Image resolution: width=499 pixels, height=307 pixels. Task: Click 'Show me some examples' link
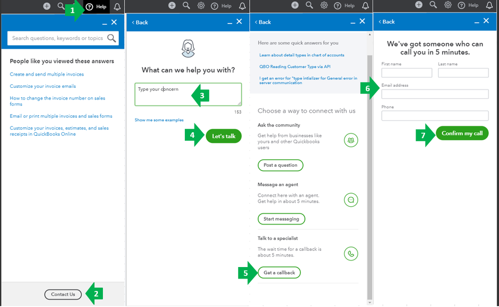click(159, 120)
